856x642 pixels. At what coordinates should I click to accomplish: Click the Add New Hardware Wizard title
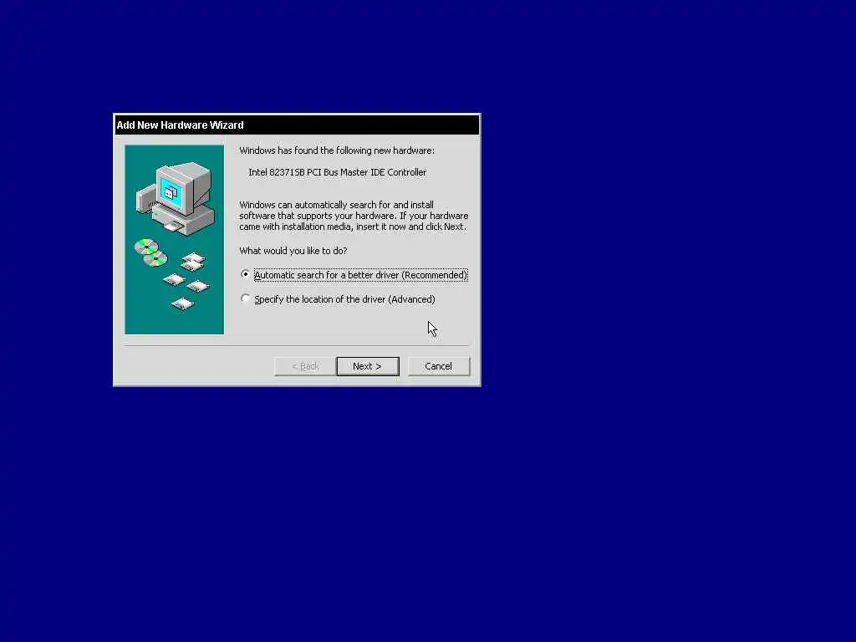point(181,125)
